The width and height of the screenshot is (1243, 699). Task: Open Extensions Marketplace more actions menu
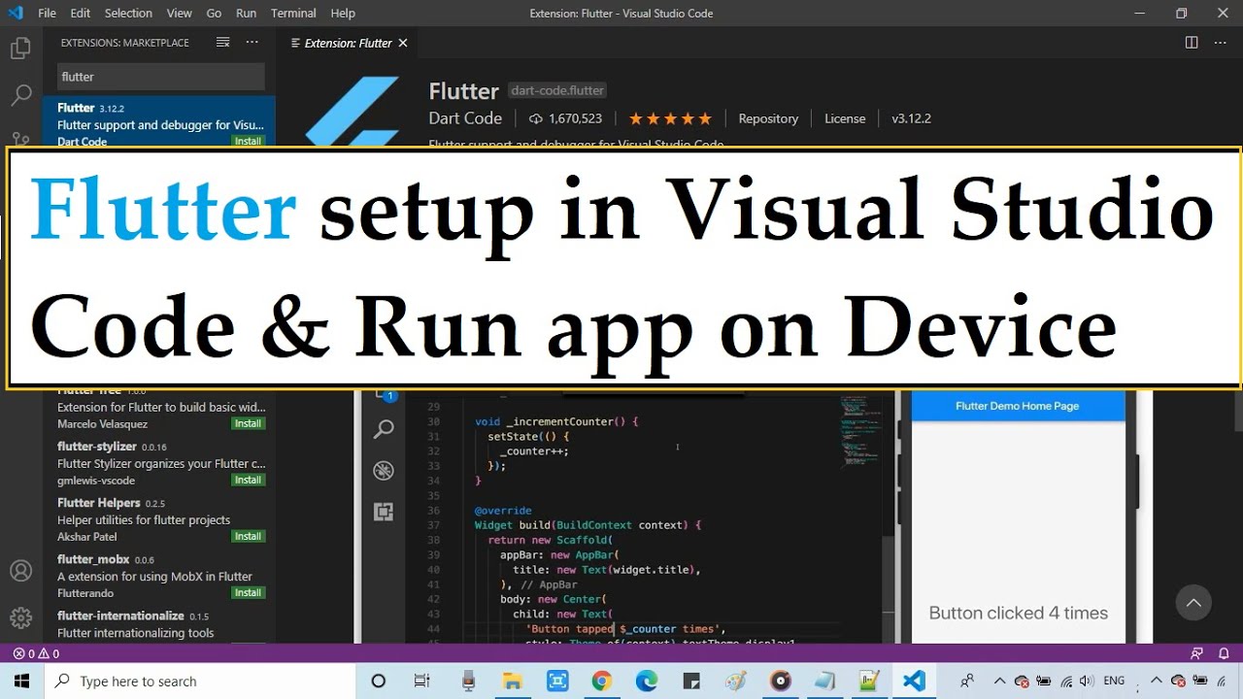coord(252,43)
